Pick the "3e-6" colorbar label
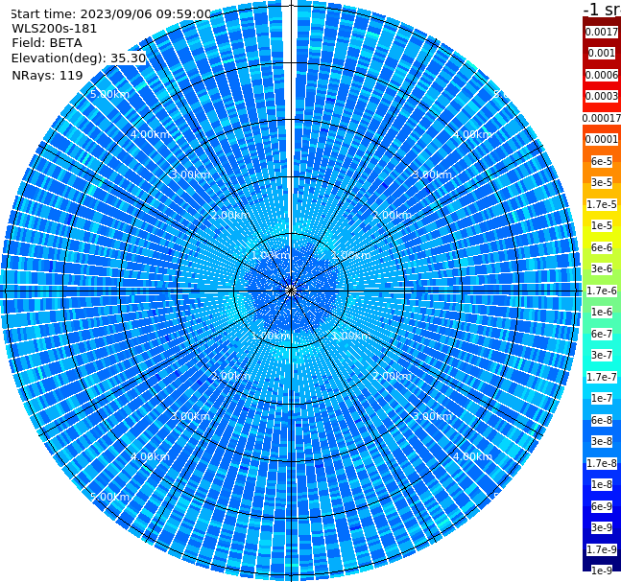This screenshot has height=582, width=621. pos(602,268)
